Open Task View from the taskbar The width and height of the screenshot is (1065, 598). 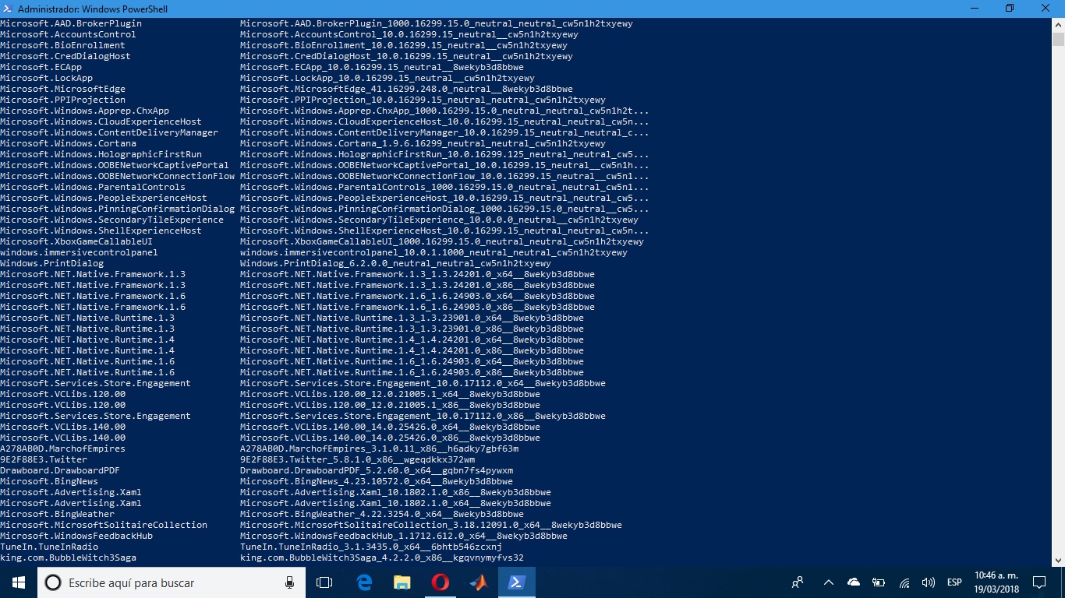pos(324,582)
